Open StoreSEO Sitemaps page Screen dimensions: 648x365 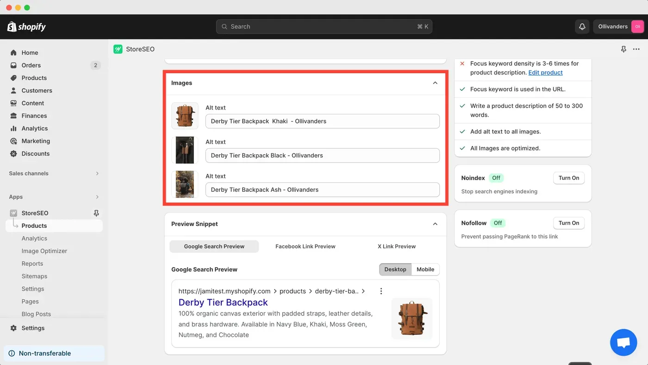(x=34, y=276)
